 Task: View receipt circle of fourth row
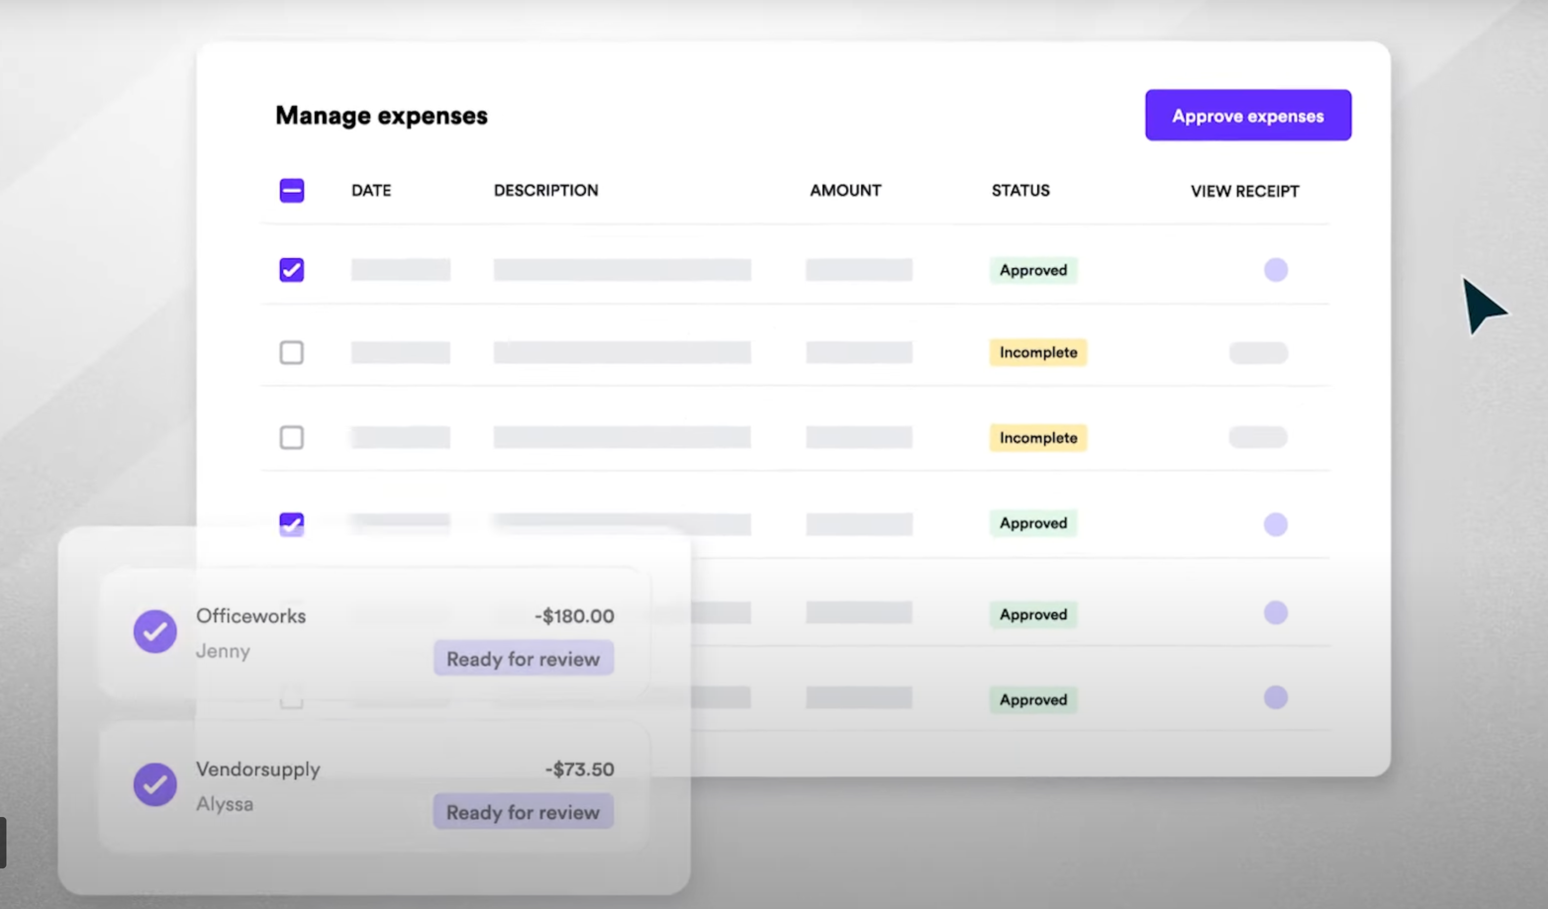(1275, 524)
